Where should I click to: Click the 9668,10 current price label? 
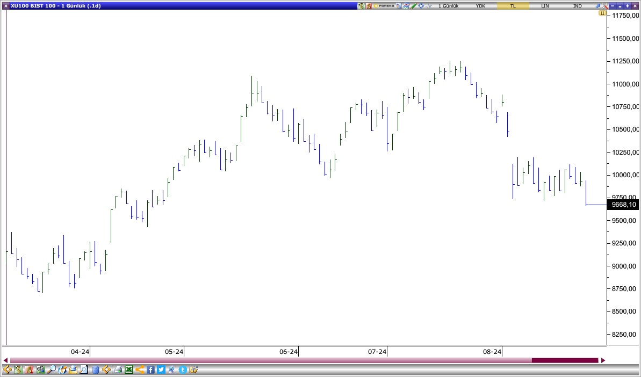click(x=624, y=205)
